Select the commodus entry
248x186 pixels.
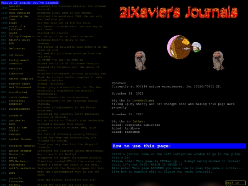coord(15,63)
